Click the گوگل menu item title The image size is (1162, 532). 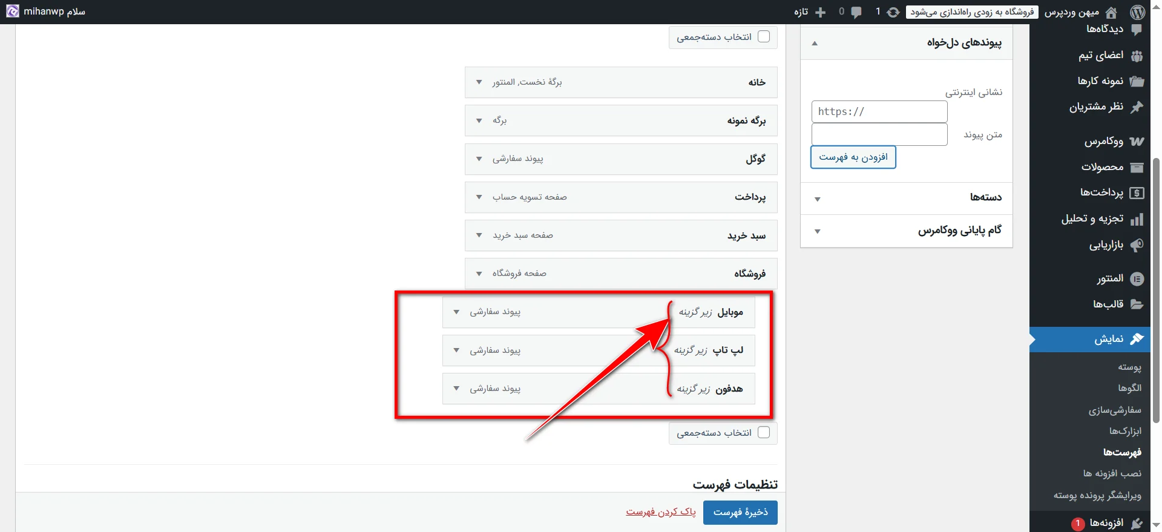756,159
